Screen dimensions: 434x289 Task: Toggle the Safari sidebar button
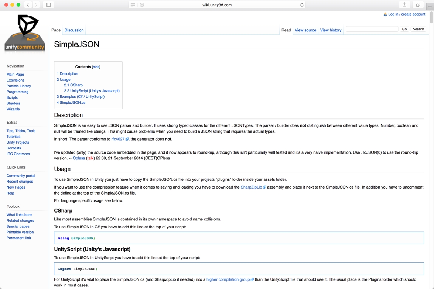48,5
